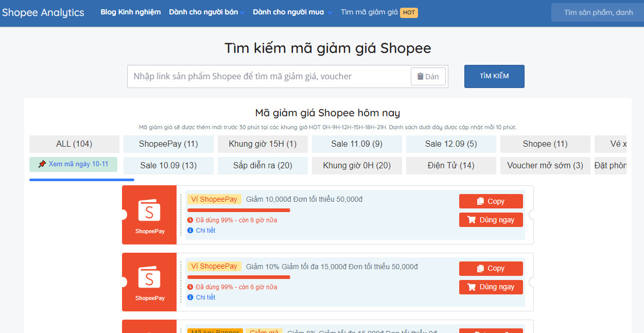Open the Khung giờ 0H category
Screen dimensions: 644x333
click(357, 165)
